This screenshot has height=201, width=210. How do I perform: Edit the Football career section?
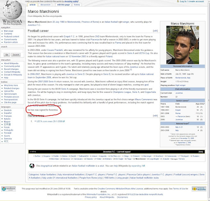155,31
